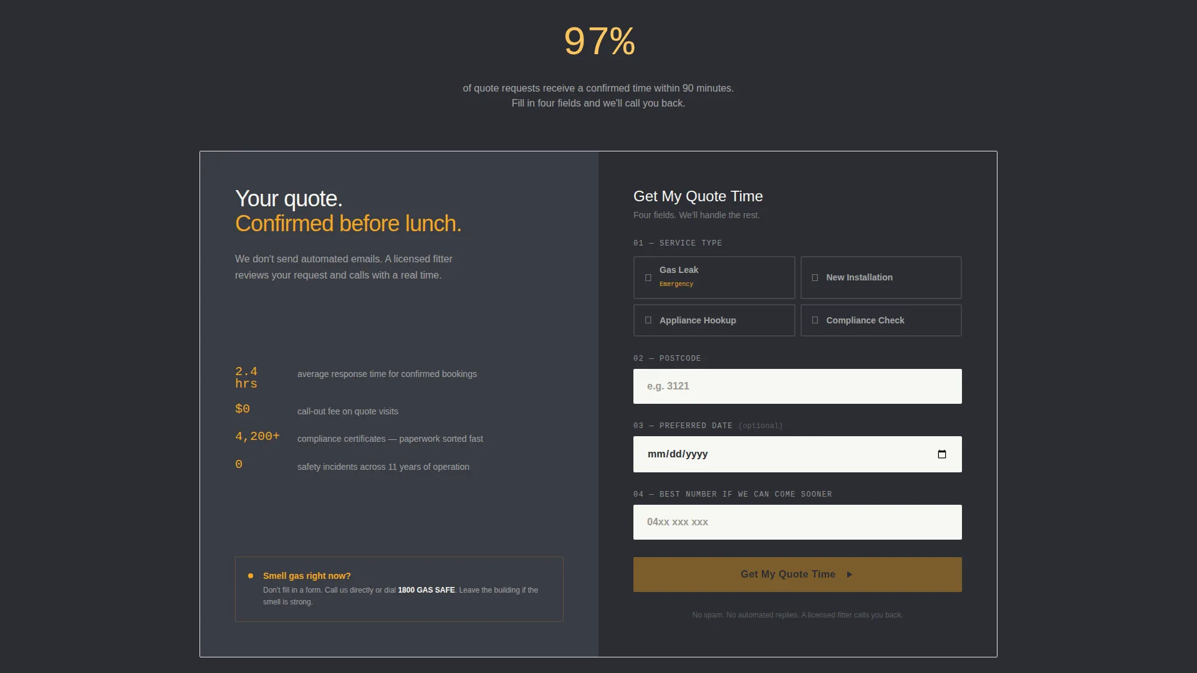The height and width of the screenshot is (673, 1197).
Task: Focus the preferred date mm/dd/yyyy field
Action: click(797, 454)
